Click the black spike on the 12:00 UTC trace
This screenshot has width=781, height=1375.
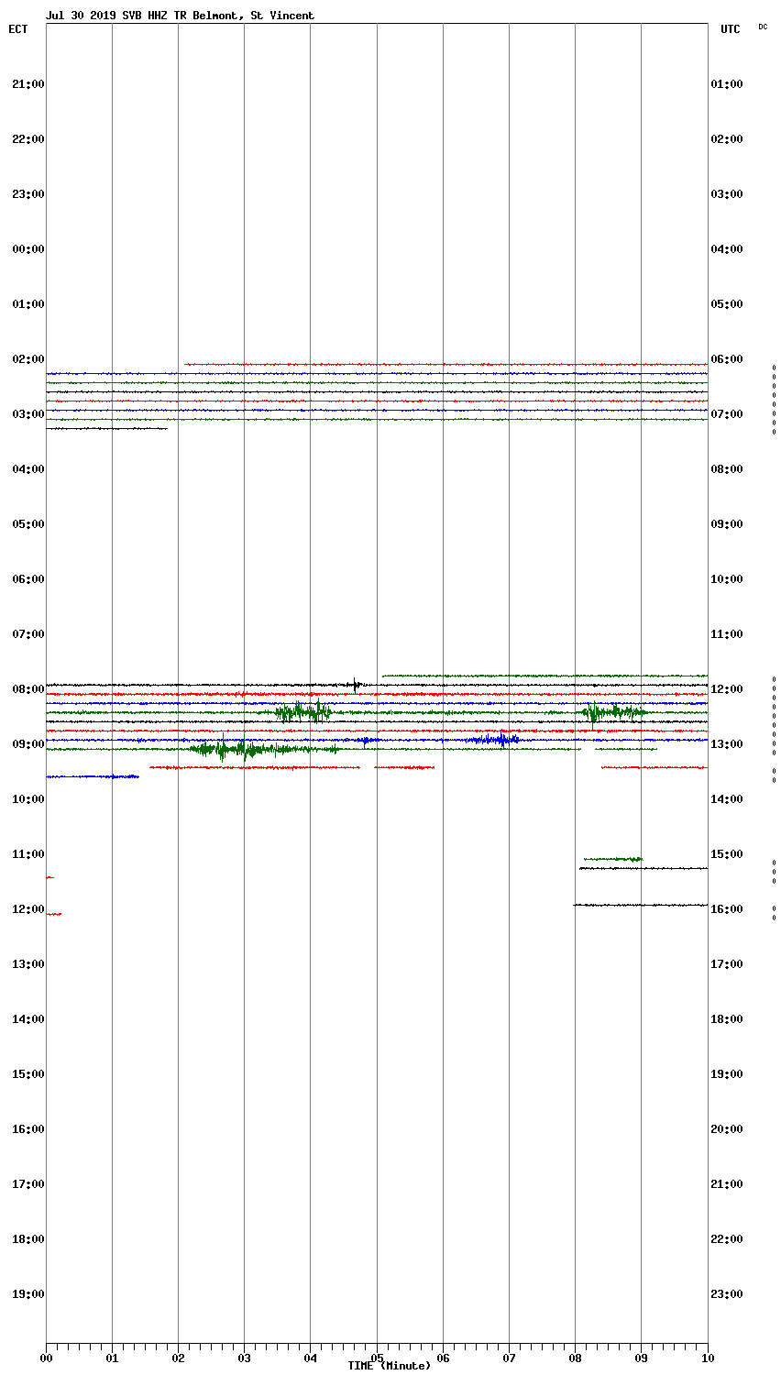point(356,684)
